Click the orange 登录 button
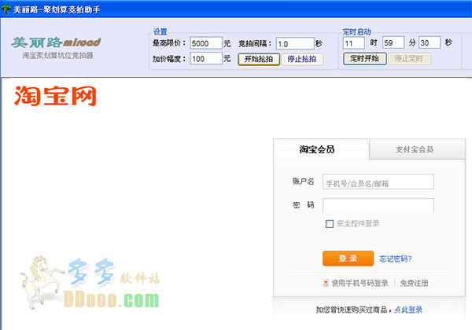472x330 pixels. click(348, 258)
